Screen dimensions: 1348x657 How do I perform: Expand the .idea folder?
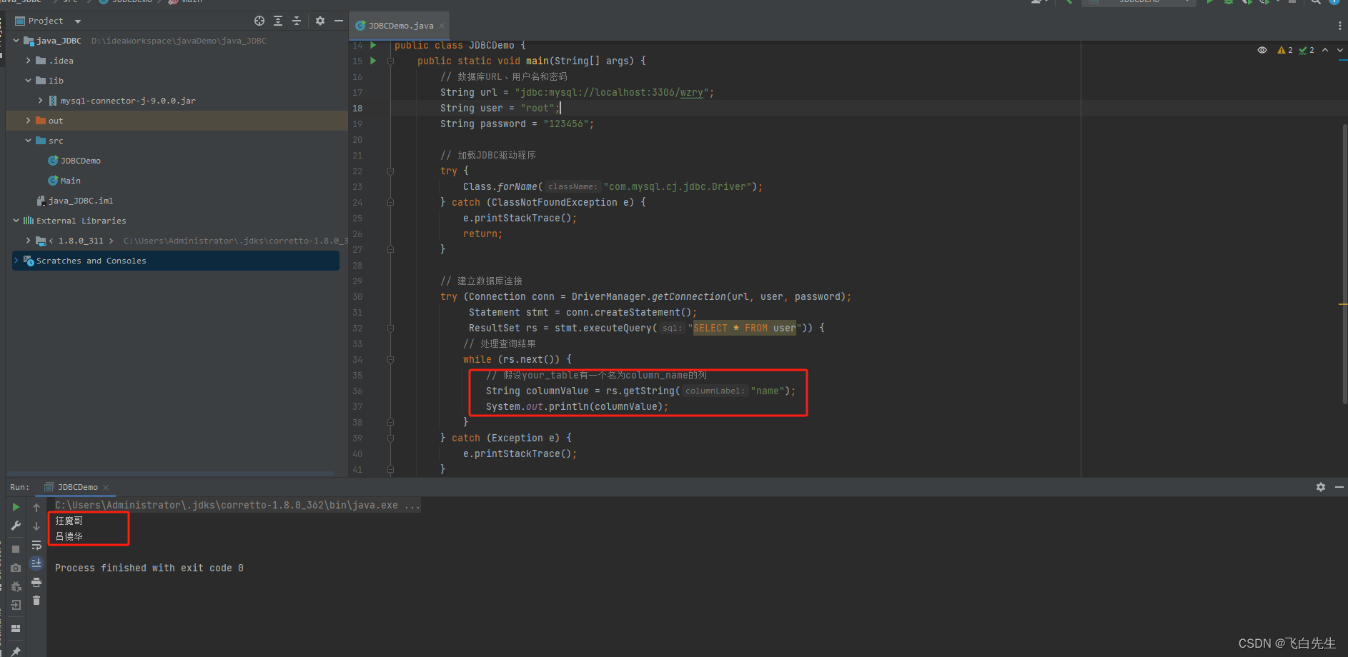coord(28,61)
